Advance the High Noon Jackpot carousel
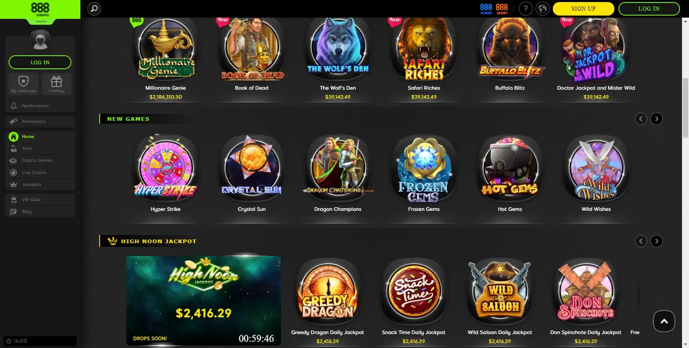689x348 pixels. (x=656, y=241)
